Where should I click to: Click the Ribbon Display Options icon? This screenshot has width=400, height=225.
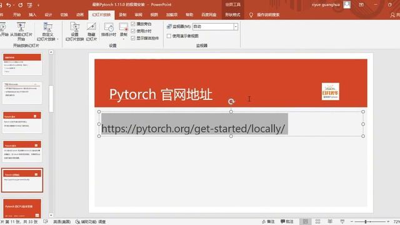pyautogui.click(x=361, y=4)
